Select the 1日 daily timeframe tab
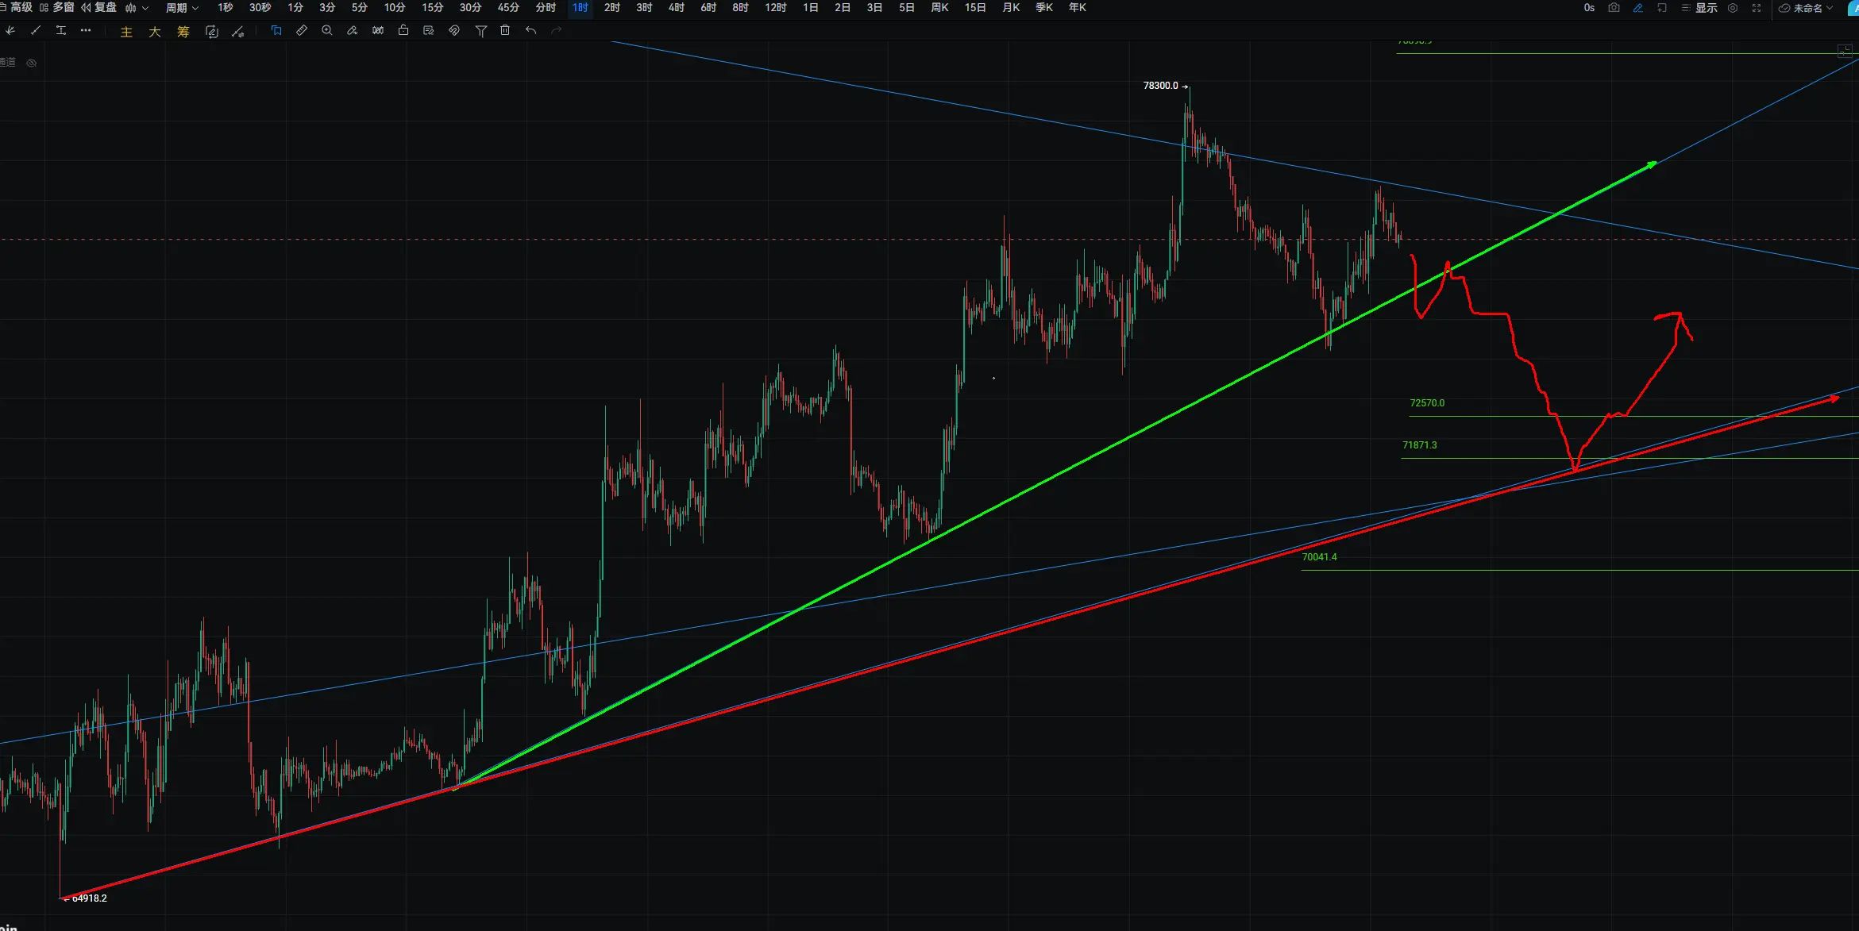This screenshot has height=931, width=1859. (810, 8)
